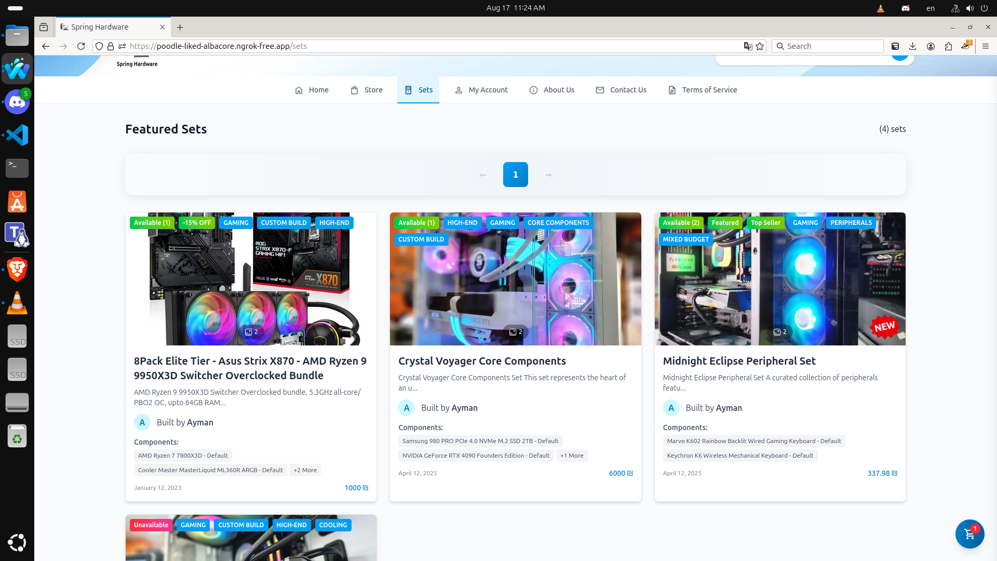Click the translate page icon in the address bar
Screen dimensions: 997x561
(748, 46)
